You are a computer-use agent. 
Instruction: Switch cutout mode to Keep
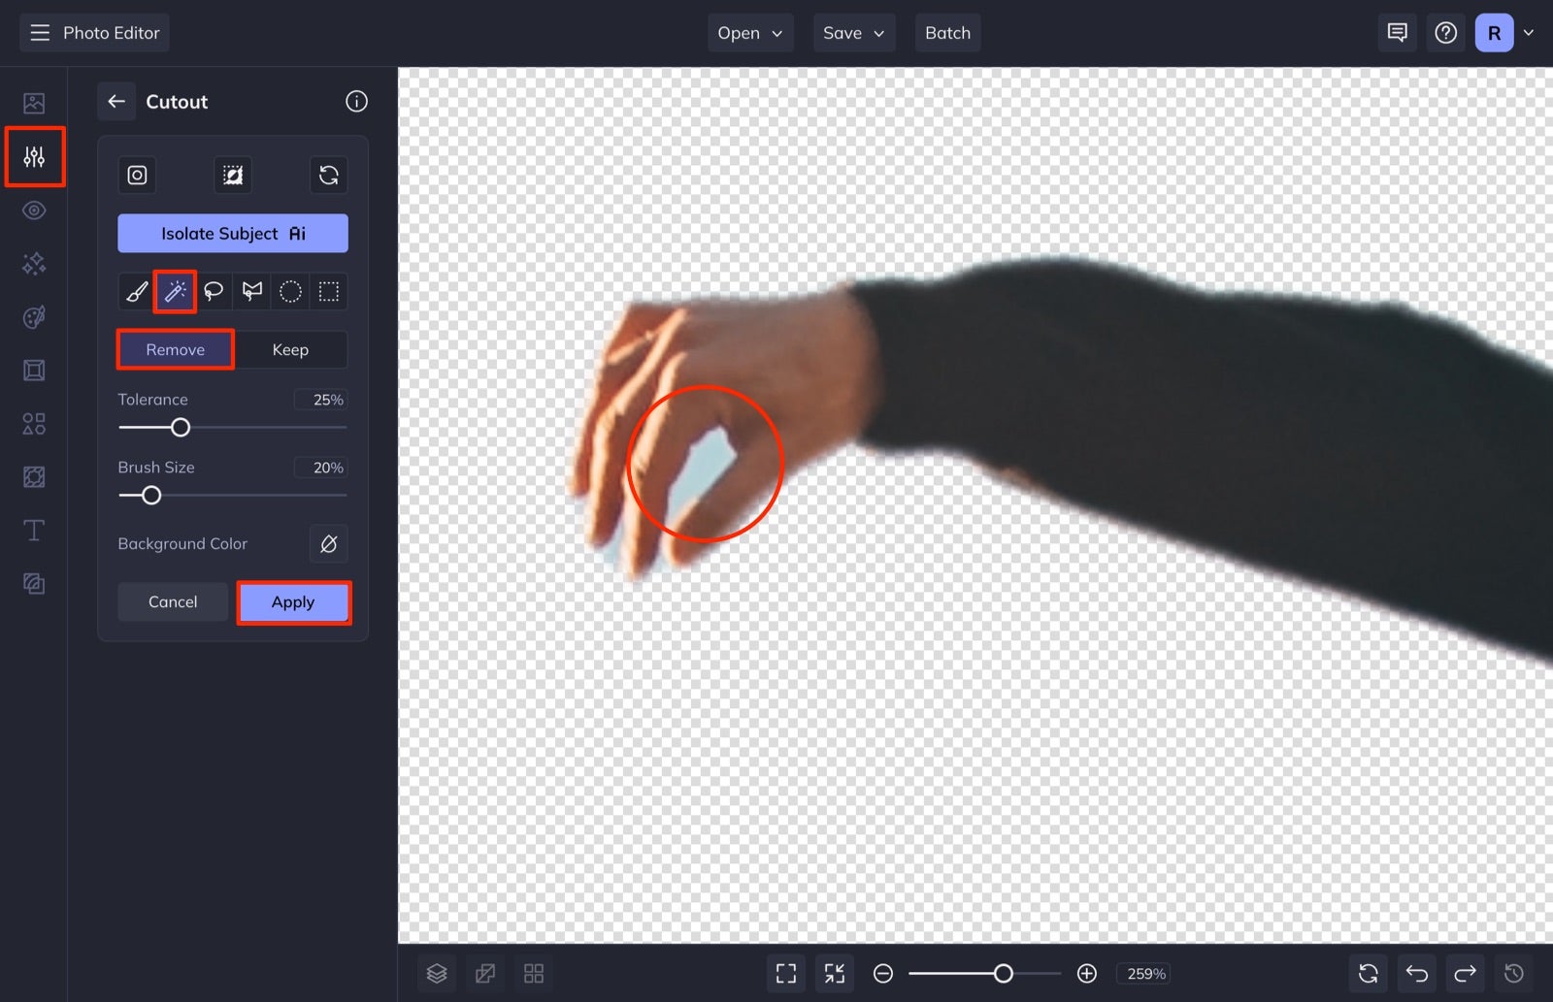point(290,349)
